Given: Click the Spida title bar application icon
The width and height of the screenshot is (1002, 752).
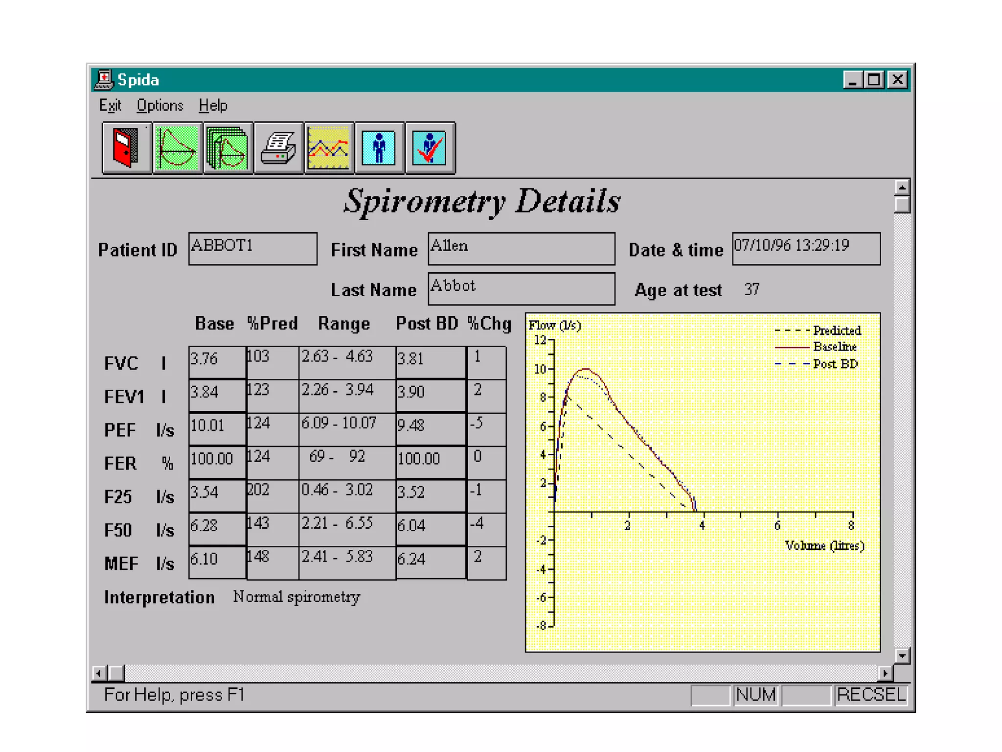Looking at the screenshot, I should tap(104, 80).
